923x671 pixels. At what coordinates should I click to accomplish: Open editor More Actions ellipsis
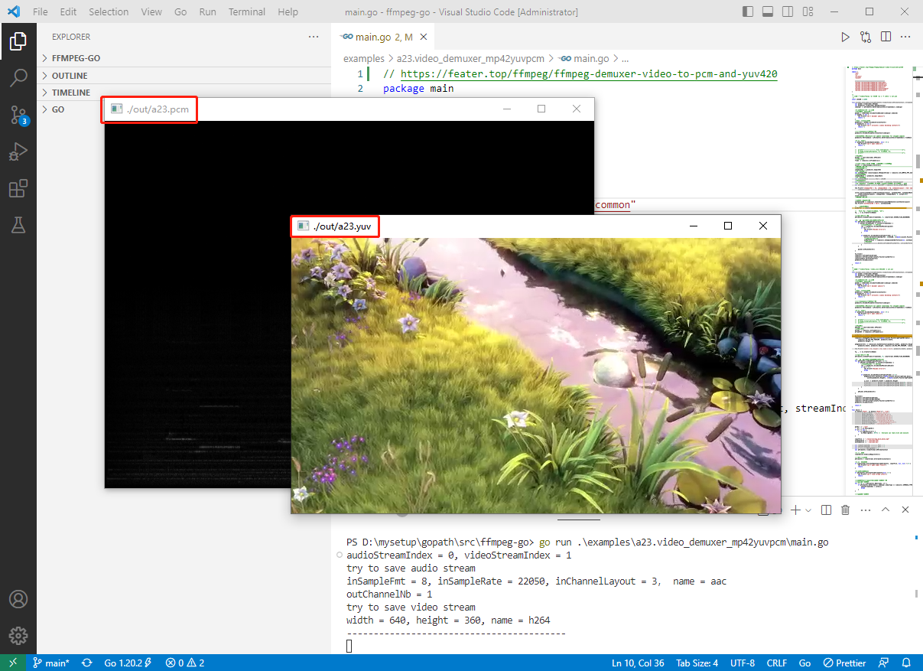pyautogui.click(x=906, y=37)
